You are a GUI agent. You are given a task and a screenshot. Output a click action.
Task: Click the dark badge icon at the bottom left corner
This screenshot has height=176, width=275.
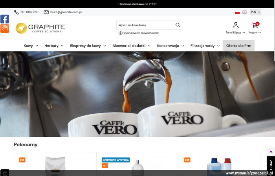tap(5, 173)
